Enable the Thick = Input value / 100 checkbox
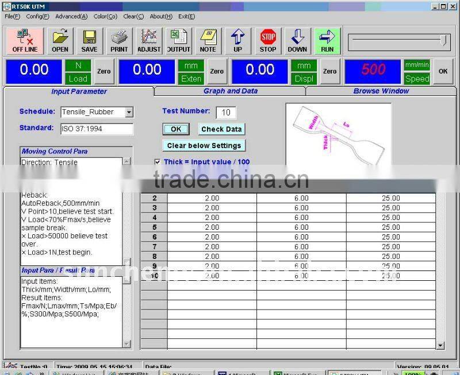Viewport: 460px width, 375px height. click(158, 161)
